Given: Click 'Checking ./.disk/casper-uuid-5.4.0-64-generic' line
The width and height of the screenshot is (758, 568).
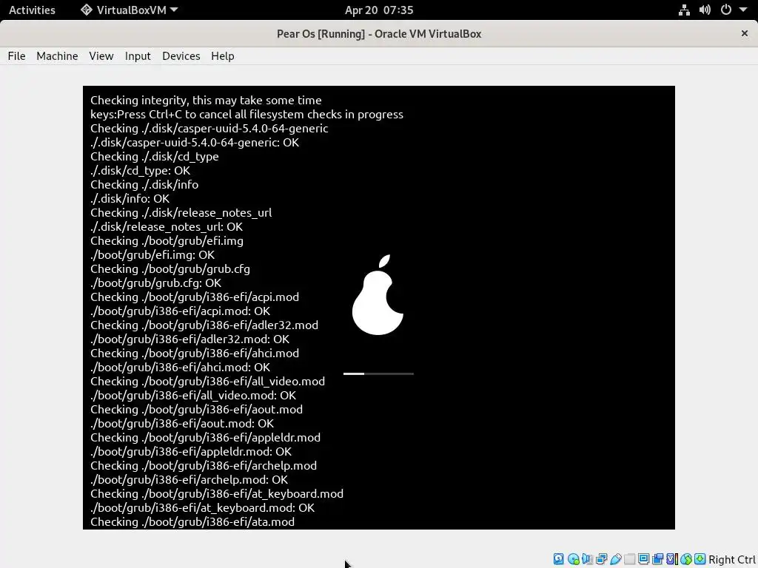Looking at the screenshot, I should [x=209, y=129].
